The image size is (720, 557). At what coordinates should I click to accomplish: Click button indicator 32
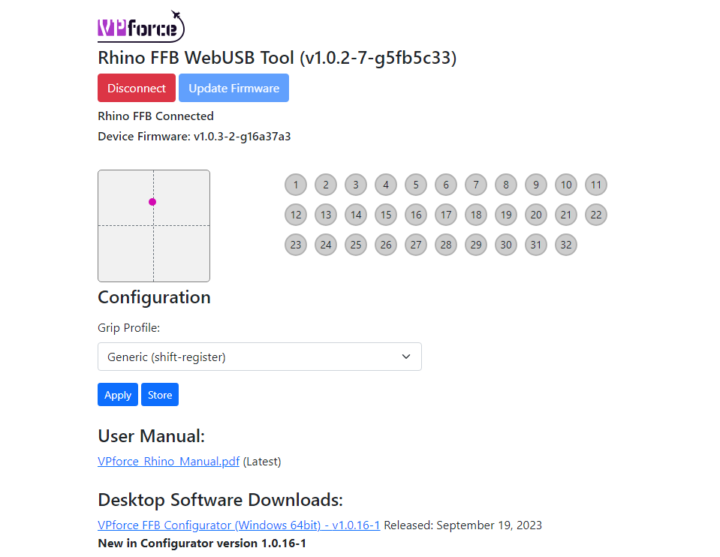coord(566,245)
